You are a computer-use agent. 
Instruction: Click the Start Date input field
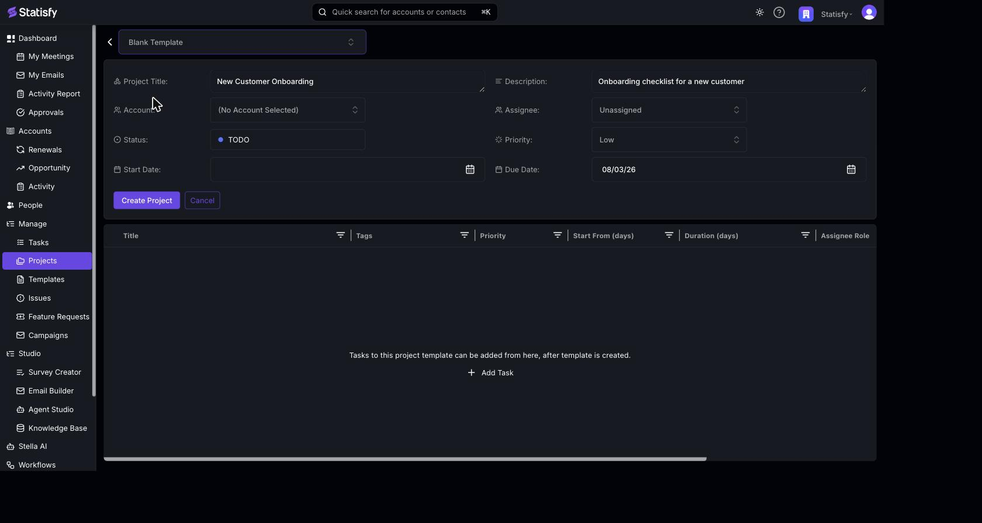(347, 169)
